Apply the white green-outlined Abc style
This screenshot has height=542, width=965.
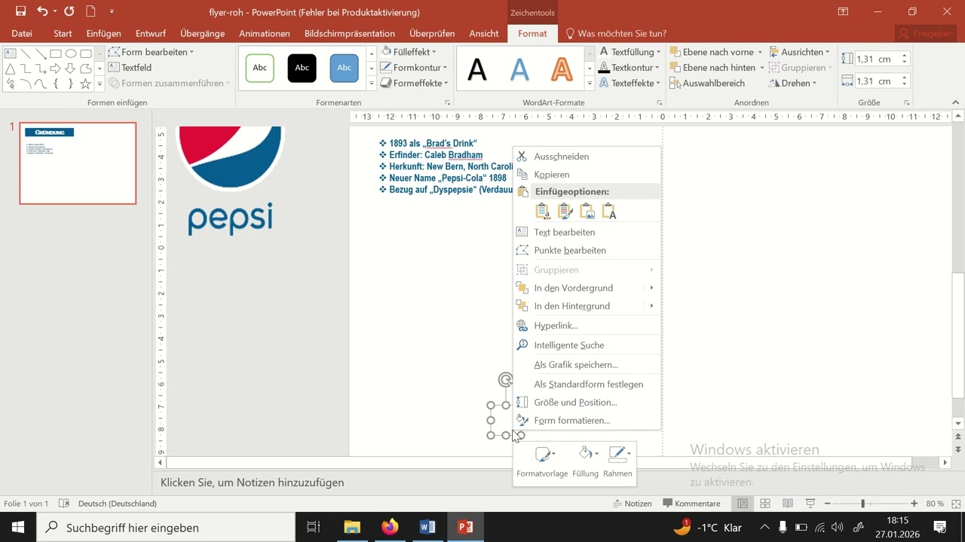coord(260,68)
